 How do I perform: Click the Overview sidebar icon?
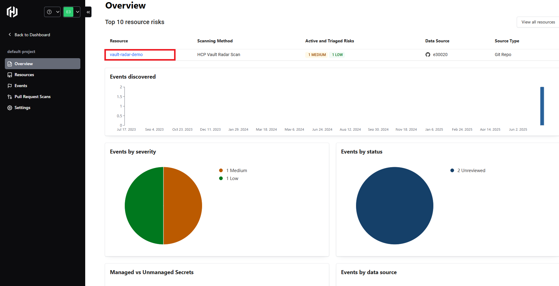(x=10, y=64)
